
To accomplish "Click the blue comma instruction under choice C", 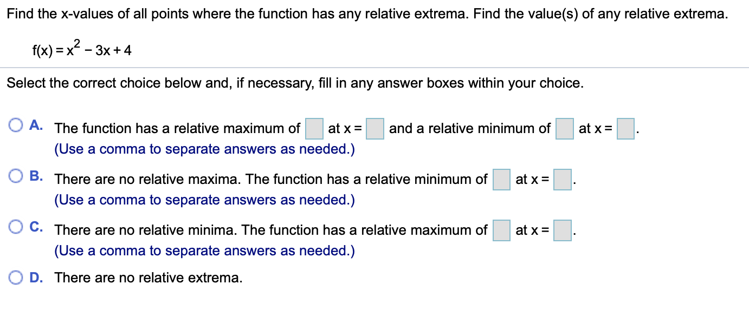I will point(204,250).
